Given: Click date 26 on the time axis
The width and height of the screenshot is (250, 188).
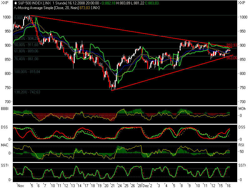Looking at the screenshot, I should point(133,185).
